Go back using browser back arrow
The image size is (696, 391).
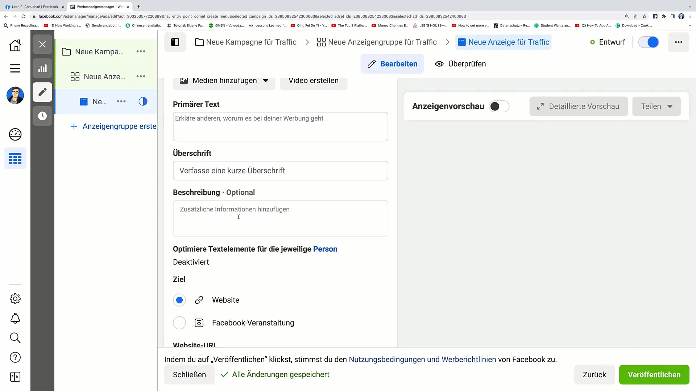point(6,16)
